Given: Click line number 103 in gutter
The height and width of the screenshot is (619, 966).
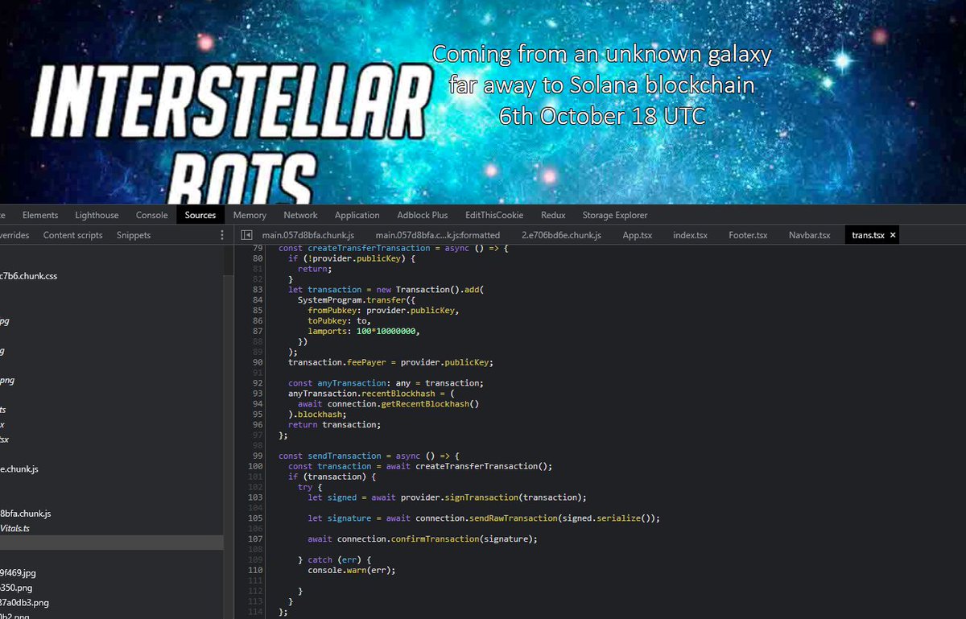Looking at the screenshot, I should coord(255,497).
